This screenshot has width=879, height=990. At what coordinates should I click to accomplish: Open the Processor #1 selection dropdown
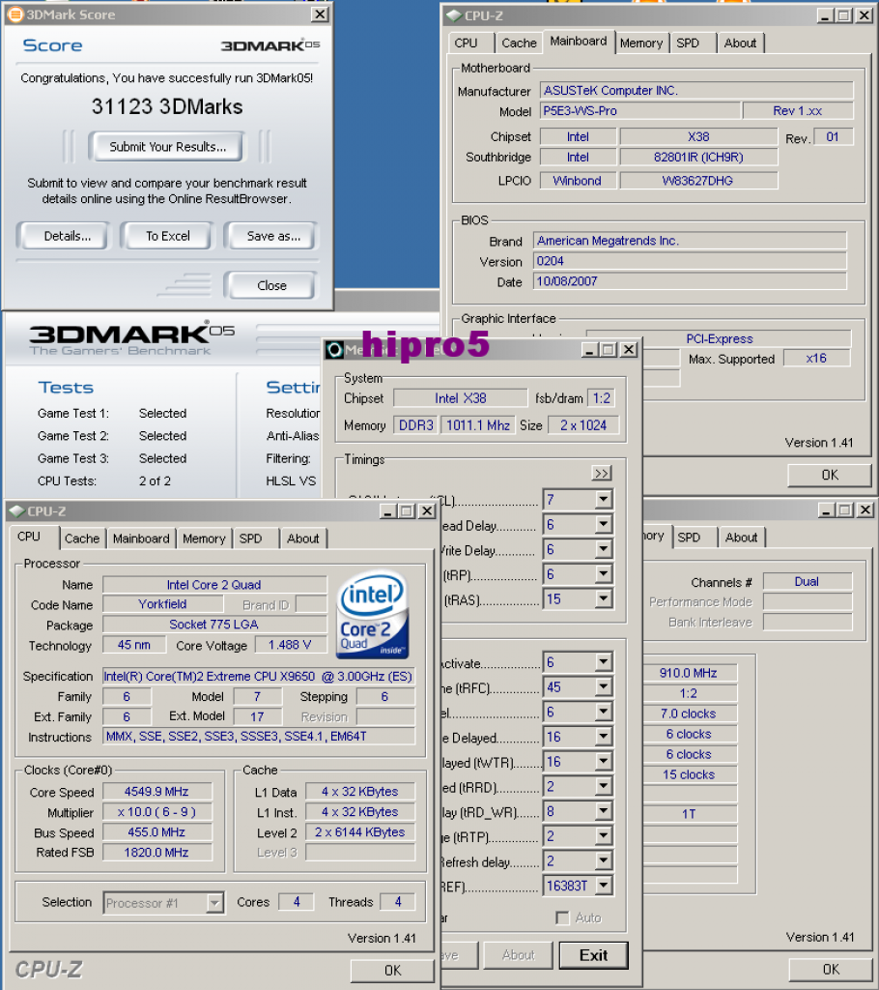click(x=215, y=903)
